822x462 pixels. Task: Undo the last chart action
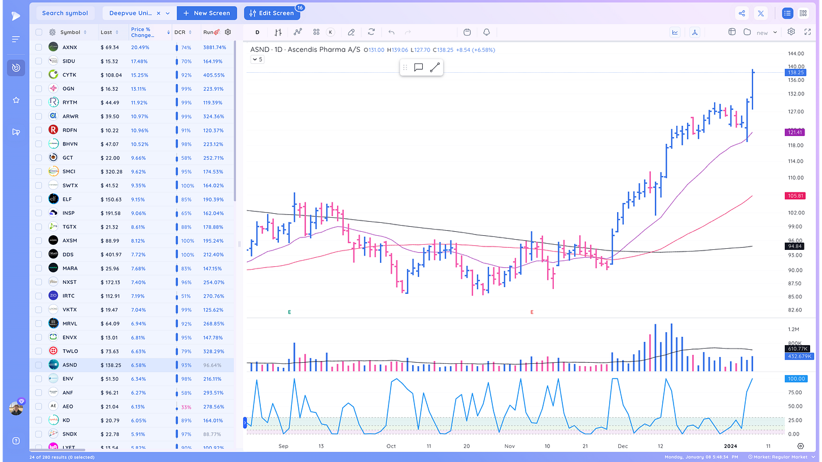click(x=391, y=32)
